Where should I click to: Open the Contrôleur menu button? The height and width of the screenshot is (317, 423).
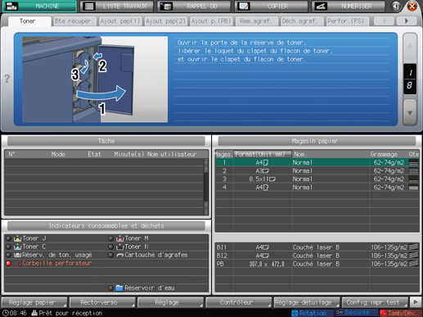(x=239, y=302)
